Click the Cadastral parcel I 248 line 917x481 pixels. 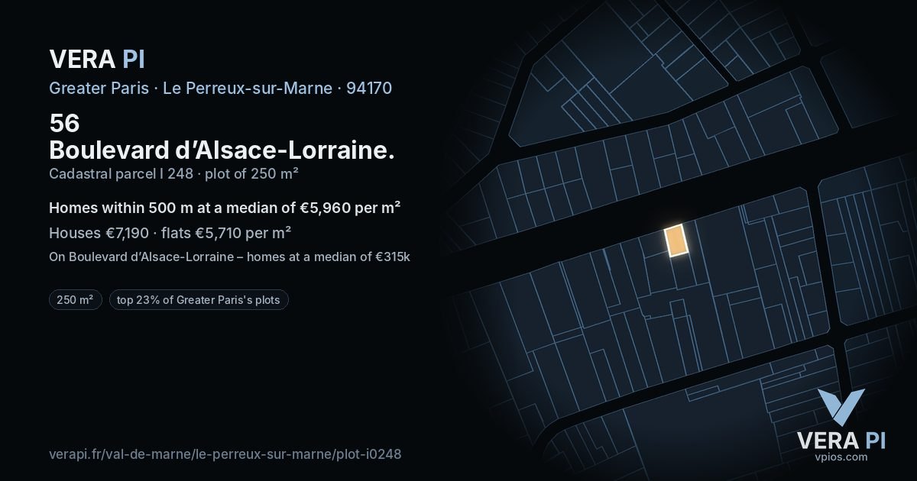(173, 173)
